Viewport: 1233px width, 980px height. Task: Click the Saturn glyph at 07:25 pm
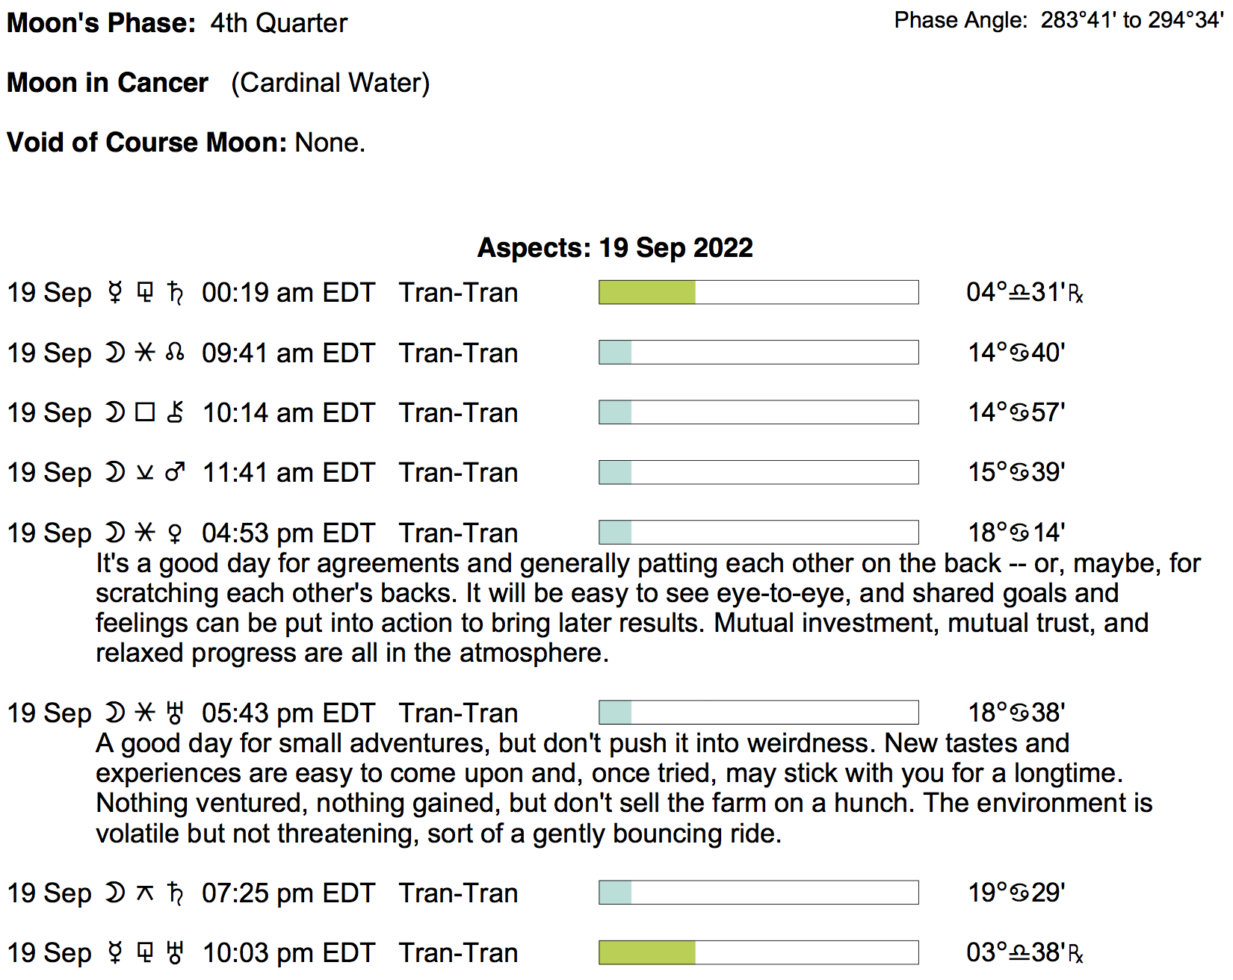point(176,893)
